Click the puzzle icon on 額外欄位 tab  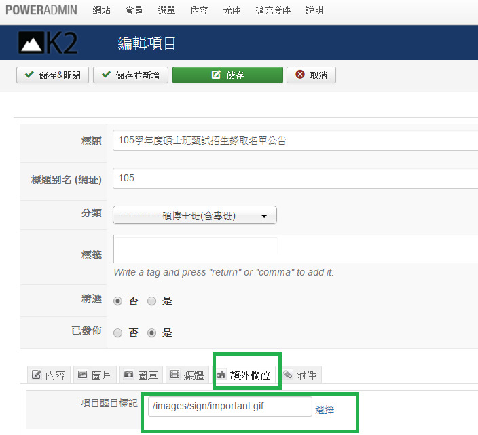tap(221, 375)
